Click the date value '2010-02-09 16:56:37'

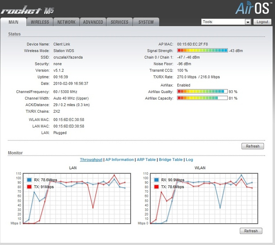71,83
